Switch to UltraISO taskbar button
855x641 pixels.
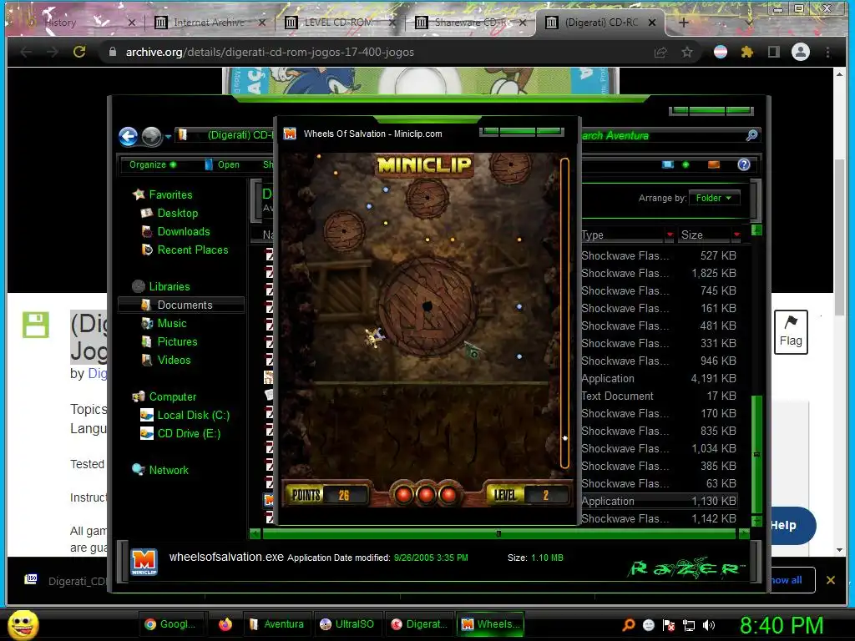[347, 624]
